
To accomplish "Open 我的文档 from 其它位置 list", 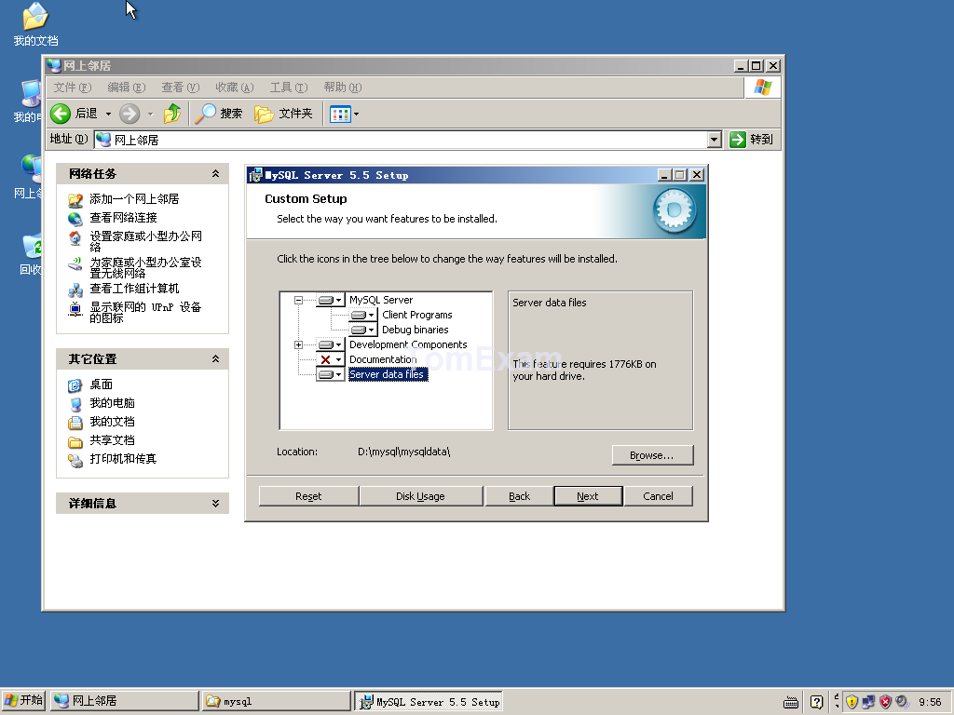I will (x=112, y=422).
